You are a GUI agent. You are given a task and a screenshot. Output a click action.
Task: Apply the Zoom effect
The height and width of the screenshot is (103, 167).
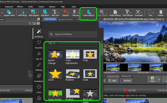(55, 75)
